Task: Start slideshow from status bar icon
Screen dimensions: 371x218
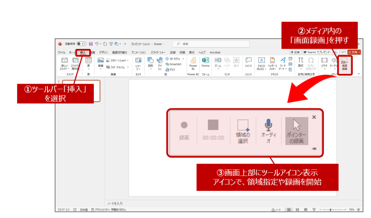Action: [314, 210]
